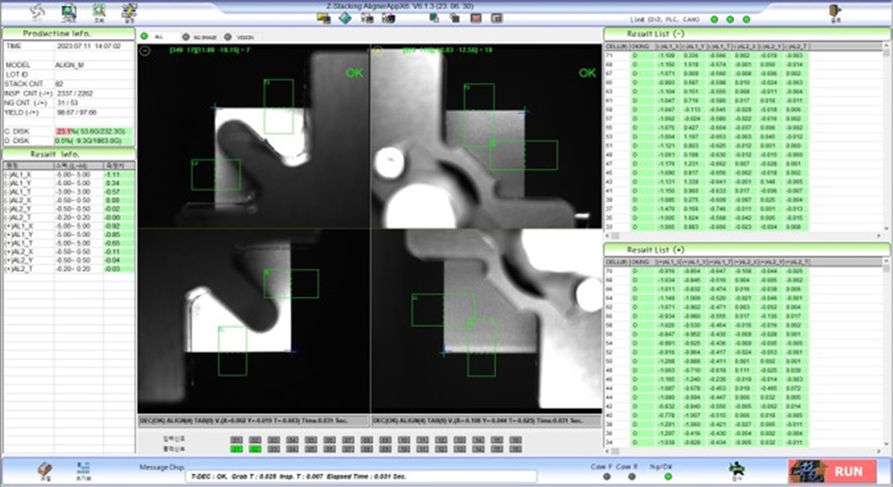Select the ALL view radio option
The width and height of the screenshot is (893, 487).
pyautogui.click(x=145, y=37)
